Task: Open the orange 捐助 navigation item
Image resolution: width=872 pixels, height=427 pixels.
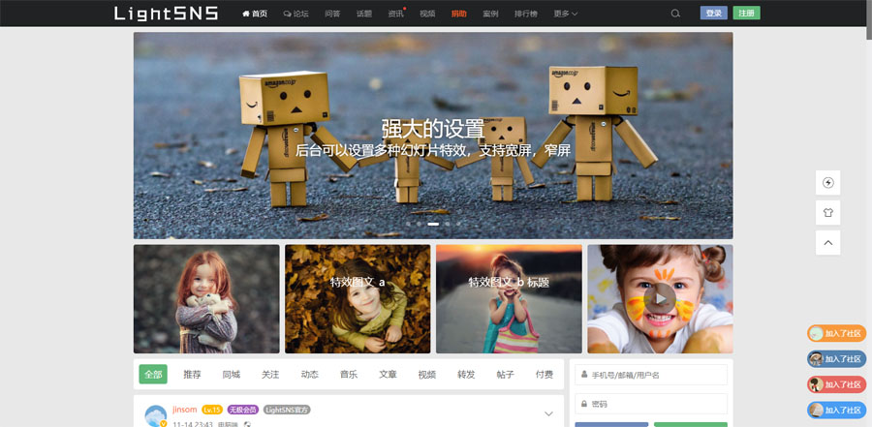Action: pyautogui.click(x=459, y=14)
